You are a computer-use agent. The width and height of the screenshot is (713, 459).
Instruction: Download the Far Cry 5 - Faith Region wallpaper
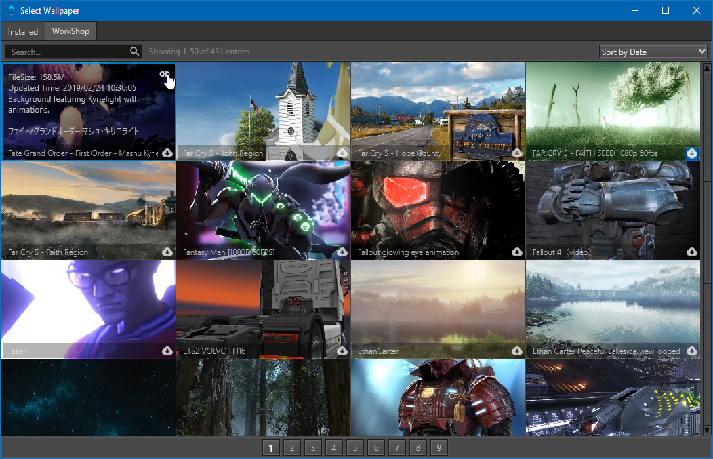click(x=167, y=252)
